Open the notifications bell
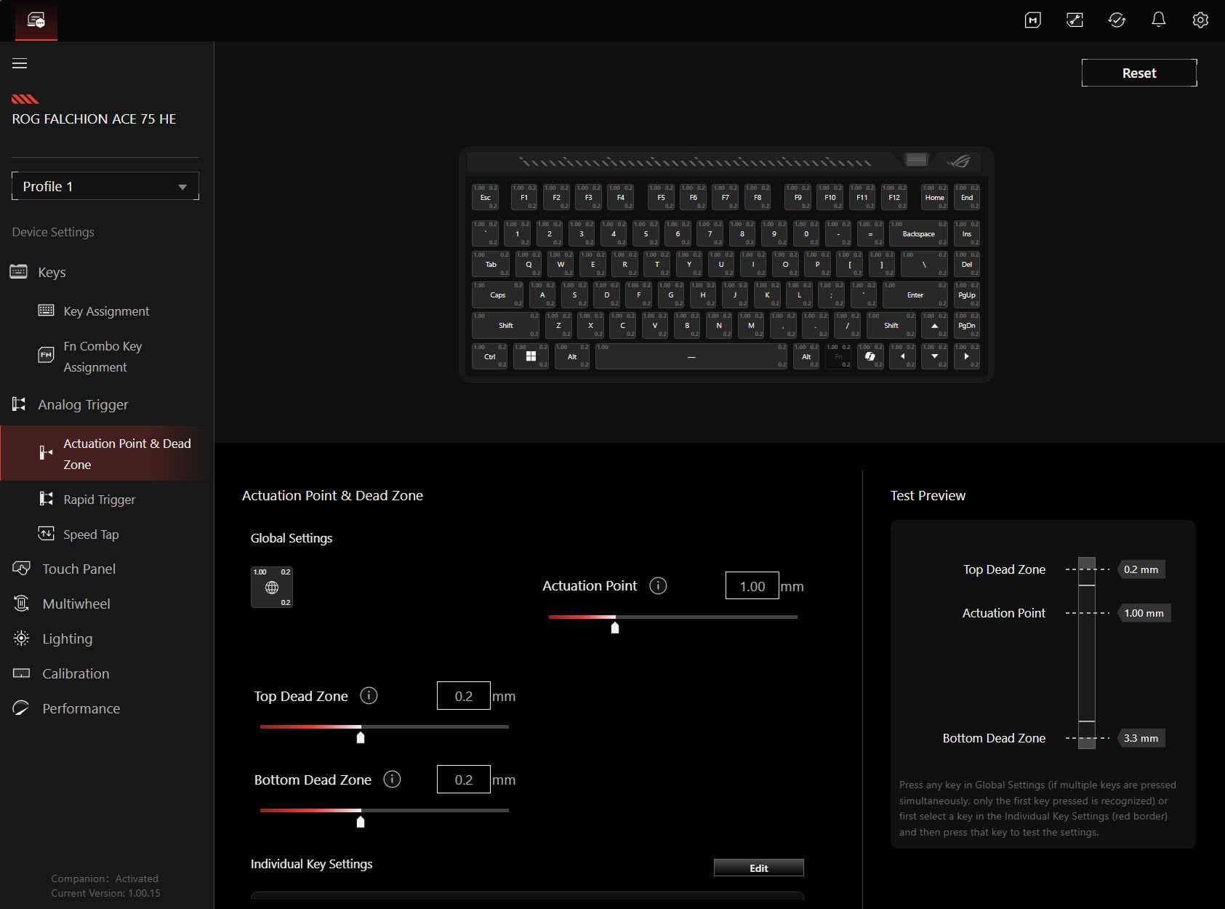Viewport: 1225px width, 909px height. (1159, 20)
